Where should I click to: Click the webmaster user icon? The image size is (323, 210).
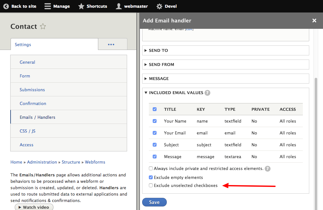pos(119,6)
